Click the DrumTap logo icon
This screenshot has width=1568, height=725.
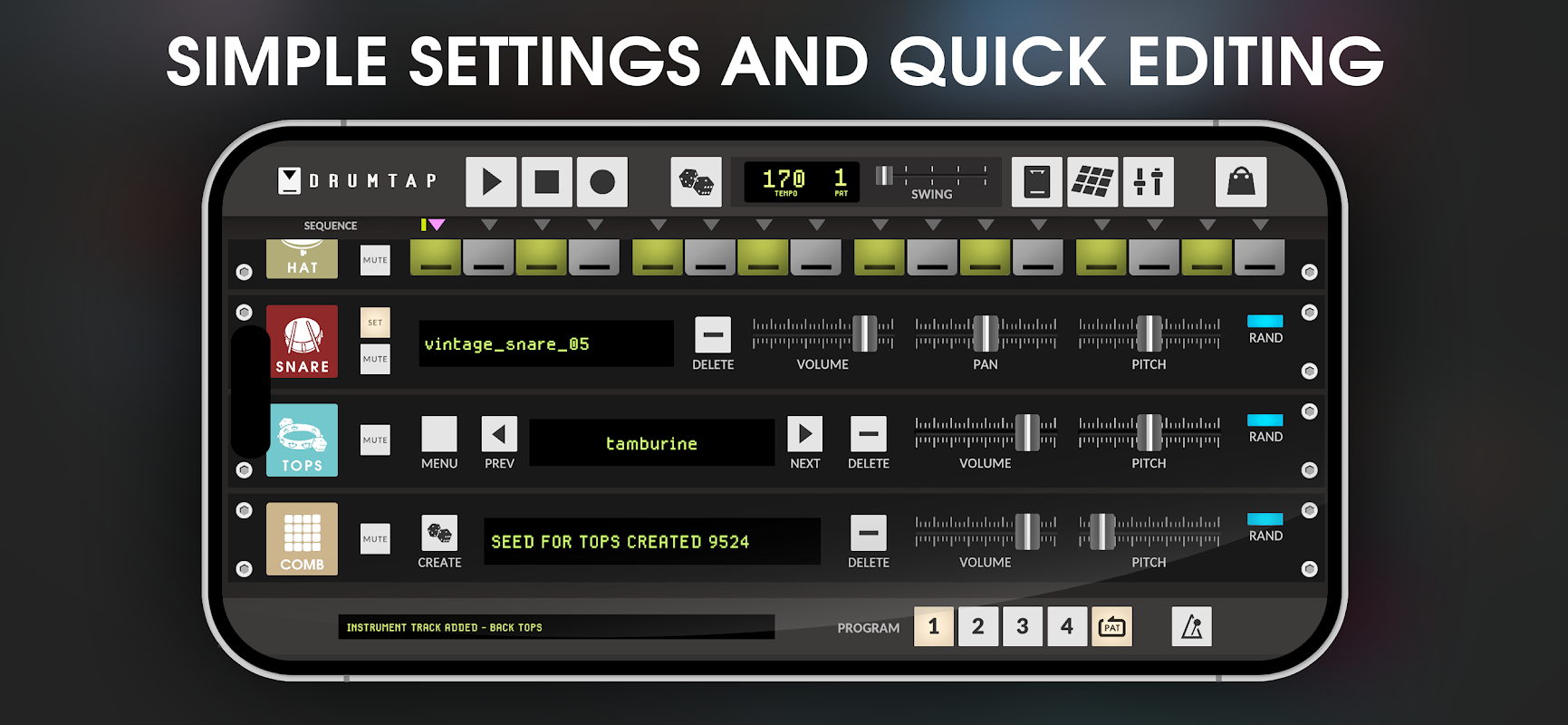click(289, 181)
